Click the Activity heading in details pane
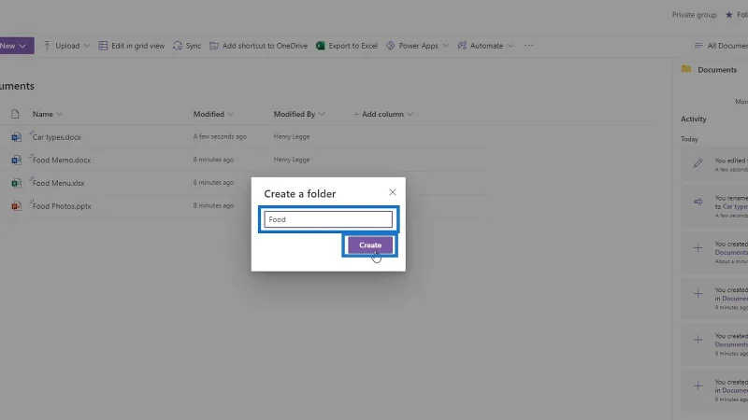This screenshot has height=420, width=748. [693, 119]
